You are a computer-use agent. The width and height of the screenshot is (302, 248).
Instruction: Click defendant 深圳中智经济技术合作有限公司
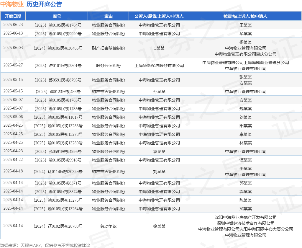coord(246,223)
